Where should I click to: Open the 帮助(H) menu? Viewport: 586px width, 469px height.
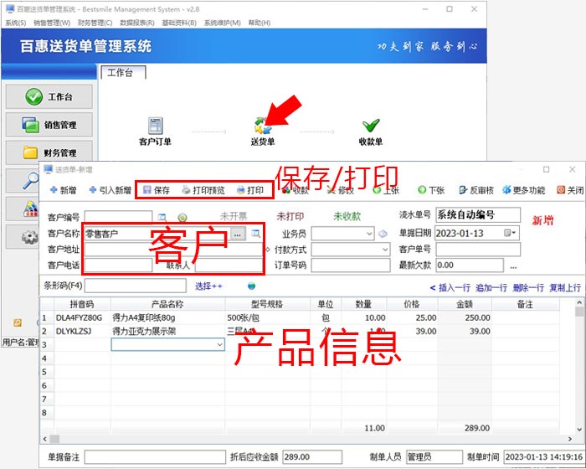point(260,23)
